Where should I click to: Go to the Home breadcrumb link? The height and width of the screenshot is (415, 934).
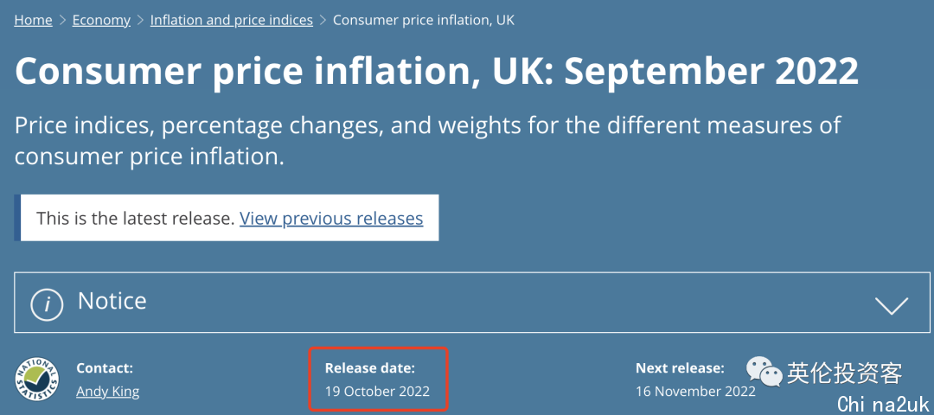coord(34,20)
